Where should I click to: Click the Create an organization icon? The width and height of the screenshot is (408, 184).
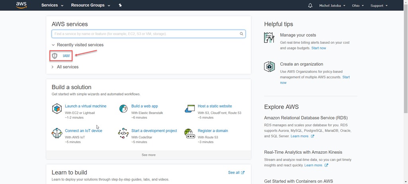tap(269, 67)
